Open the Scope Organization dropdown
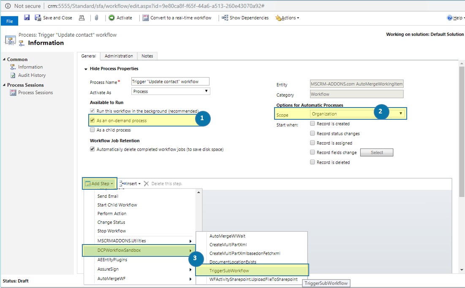465x288 pixels. pyautogui.click(x=357, y=114)
